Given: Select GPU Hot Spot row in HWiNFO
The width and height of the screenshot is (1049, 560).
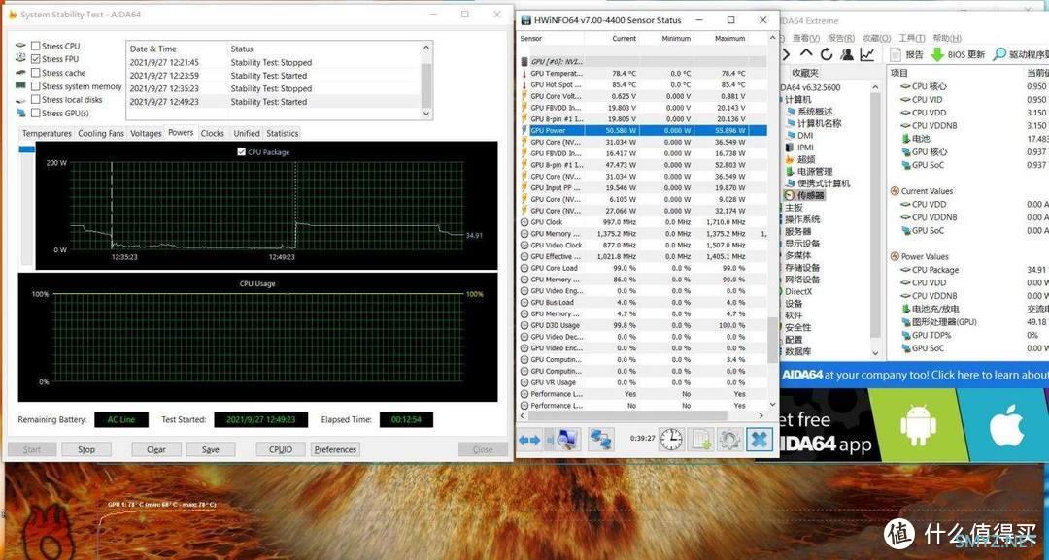Looking at the screenshot, I should [x=643, y=84].
